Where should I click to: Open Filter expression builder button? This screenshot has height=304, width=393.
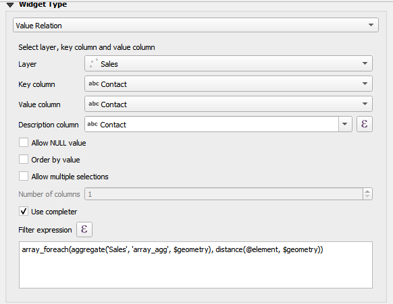coord(84,229)
